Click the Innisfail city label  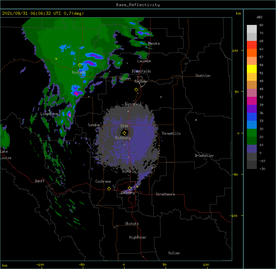point(133,104)
